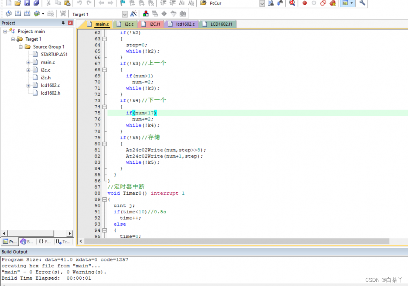Expand the main.c tree node
The width and height of the screenshot is (408, 286).
click(x=29, y=62)
